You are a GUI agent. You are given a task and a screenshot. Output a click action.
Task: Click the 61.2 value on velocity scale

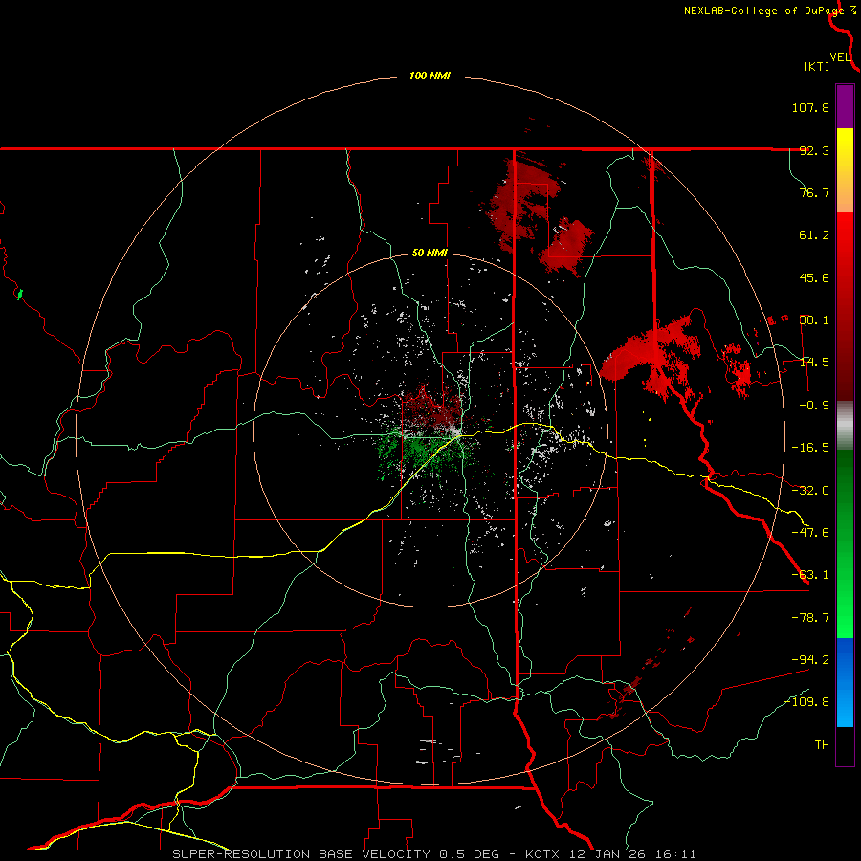(814, 235)
